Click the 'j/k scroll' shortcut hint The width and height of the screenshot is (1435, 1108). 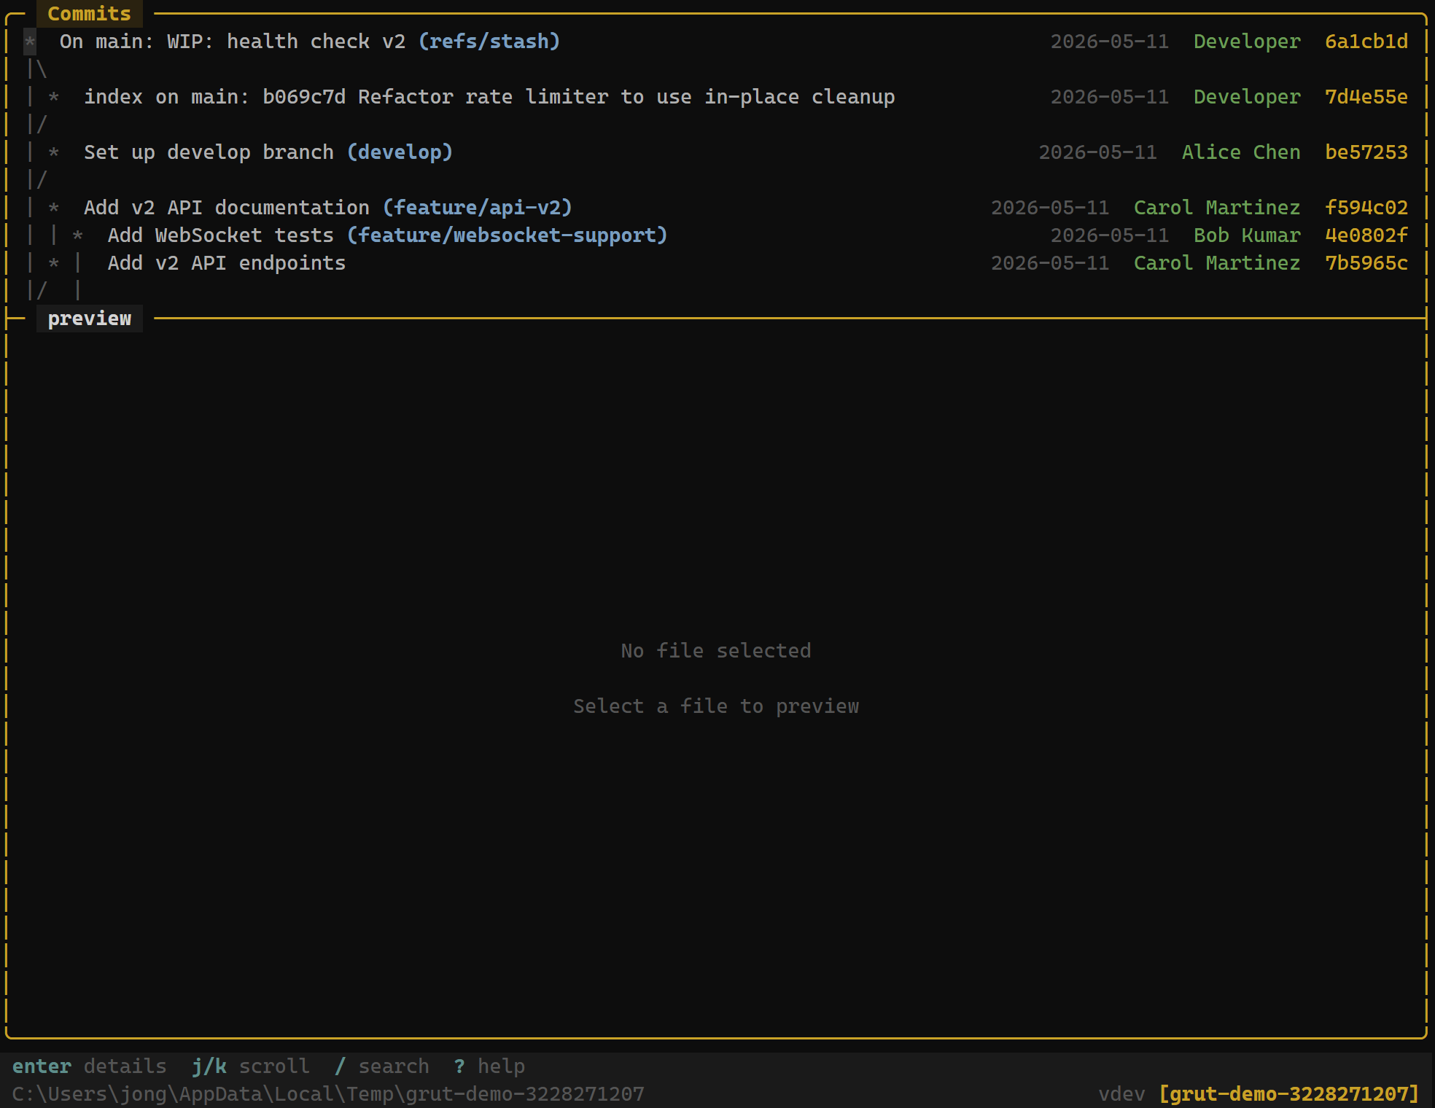point(250,1066)
